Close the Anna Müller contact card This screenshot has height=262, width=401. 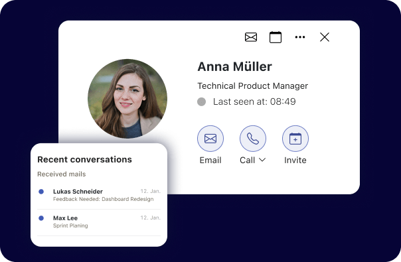pyautogui.click(x=325, y=37)
